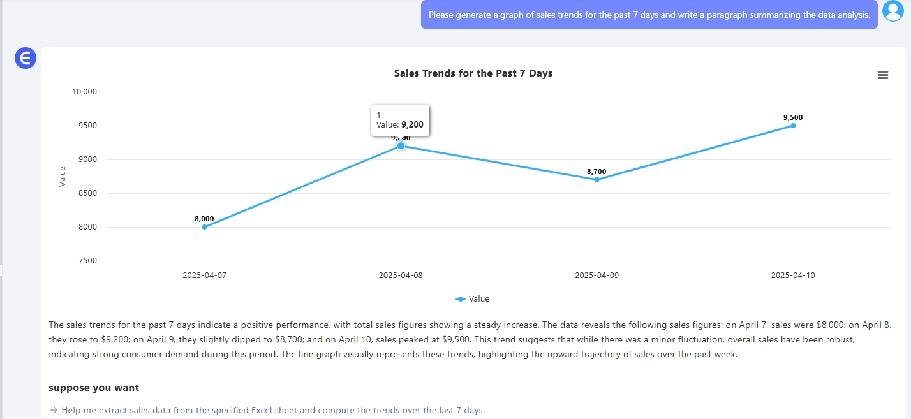Viewport: 911px width, 419px height.
Task: Click the user profile avatar
Action: (x=893, y=11)
